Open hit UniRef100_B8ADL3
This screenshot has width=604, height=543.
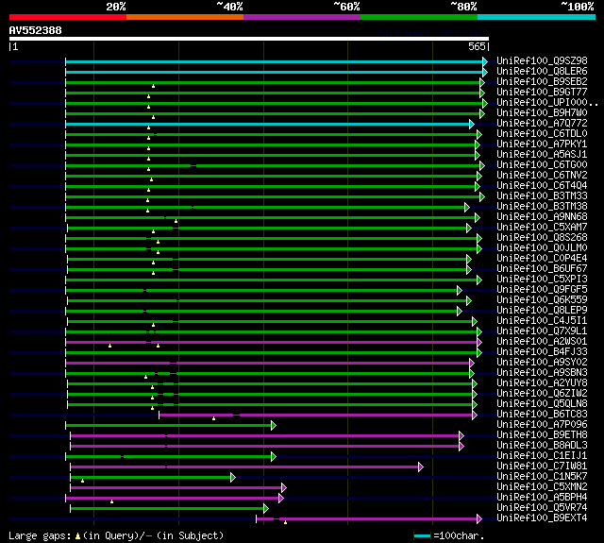tap(542, 446)
